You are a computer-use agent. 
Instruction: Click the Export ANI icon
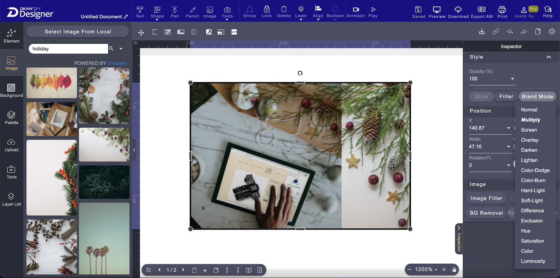(482, 12)
